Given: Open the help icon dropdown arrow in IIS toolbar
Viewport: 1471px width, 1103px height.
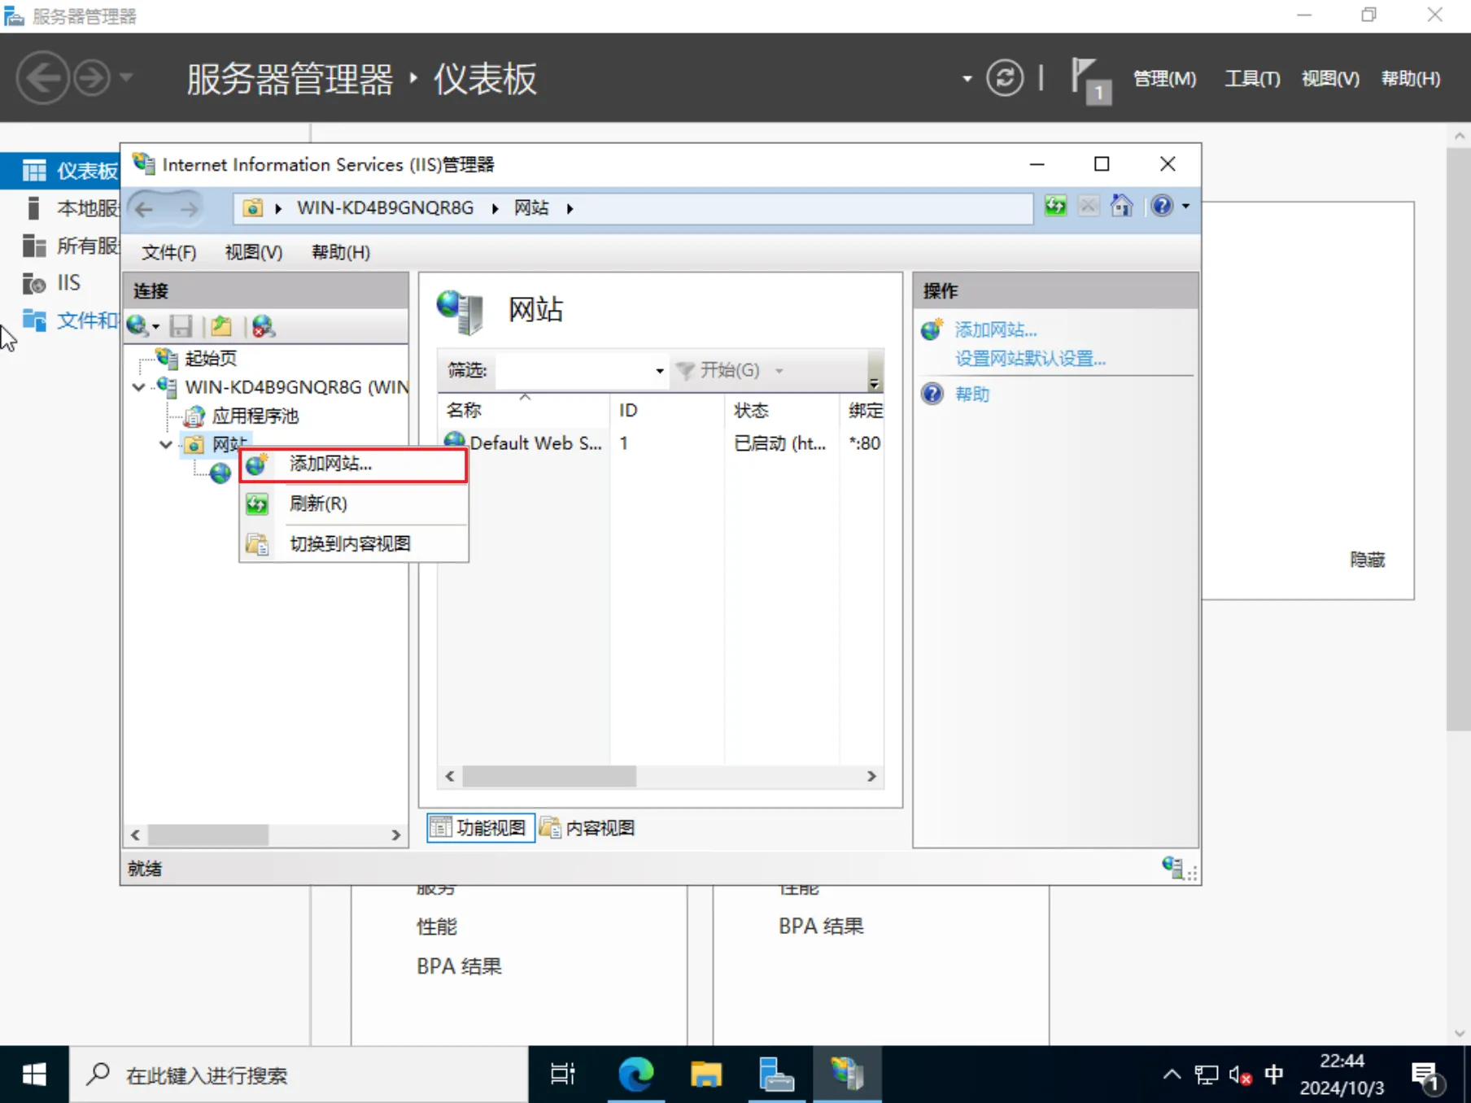Looking at the screenshot, I should 1186,207.
